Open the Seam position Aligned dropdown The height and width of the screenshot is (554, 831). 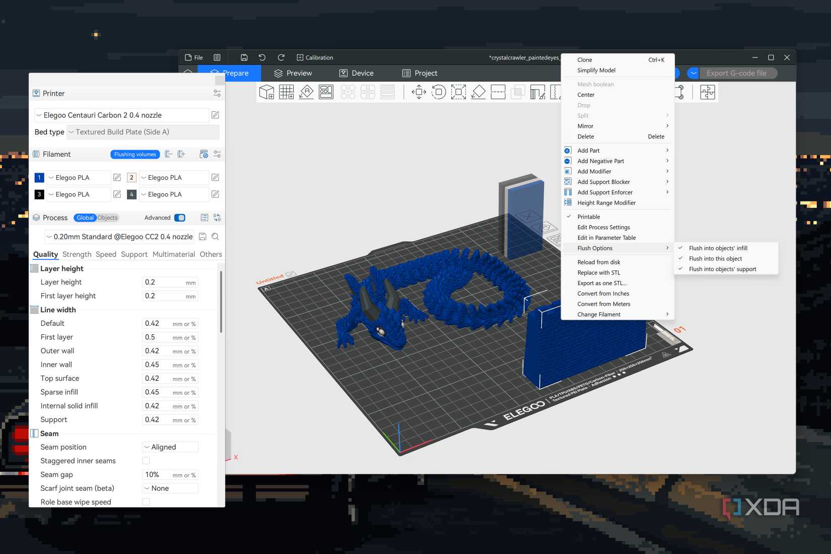[170, 447]
